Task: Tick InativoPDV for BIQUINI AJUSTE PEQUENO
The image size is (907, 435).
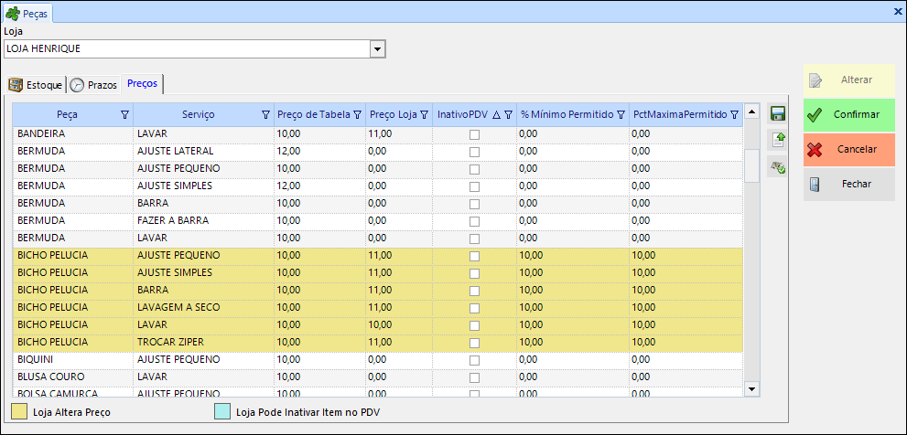Action: click(474, 360)
